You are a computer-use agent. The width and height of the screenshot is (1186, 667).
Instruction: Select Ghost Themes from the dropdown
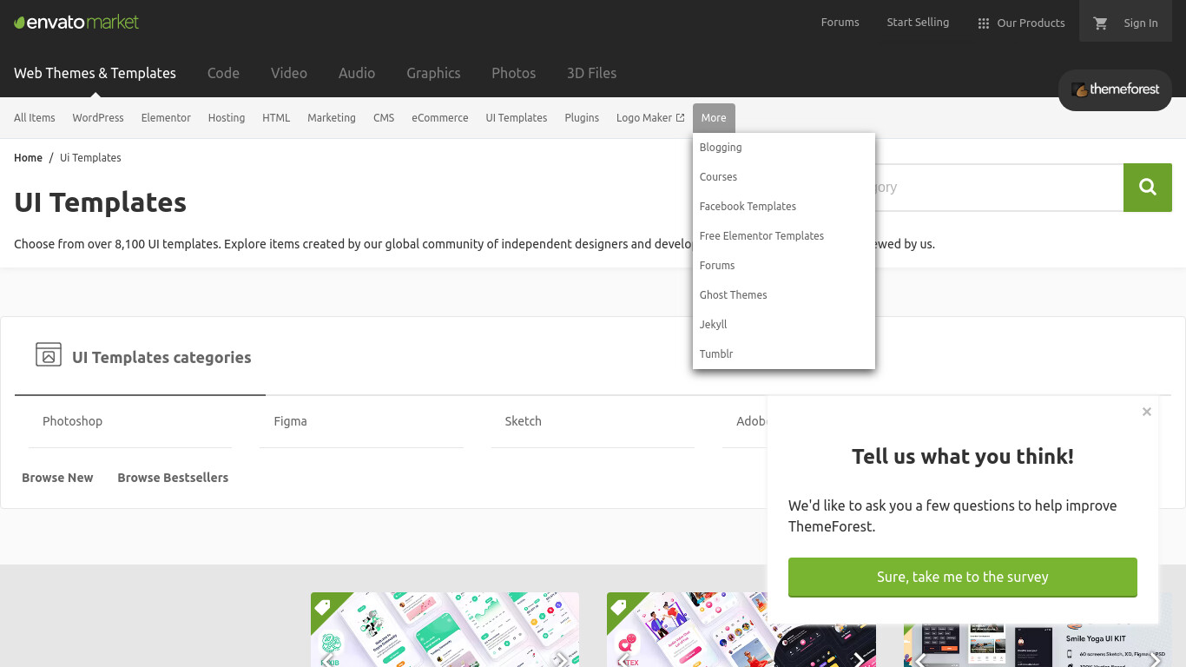click(784, 295)
